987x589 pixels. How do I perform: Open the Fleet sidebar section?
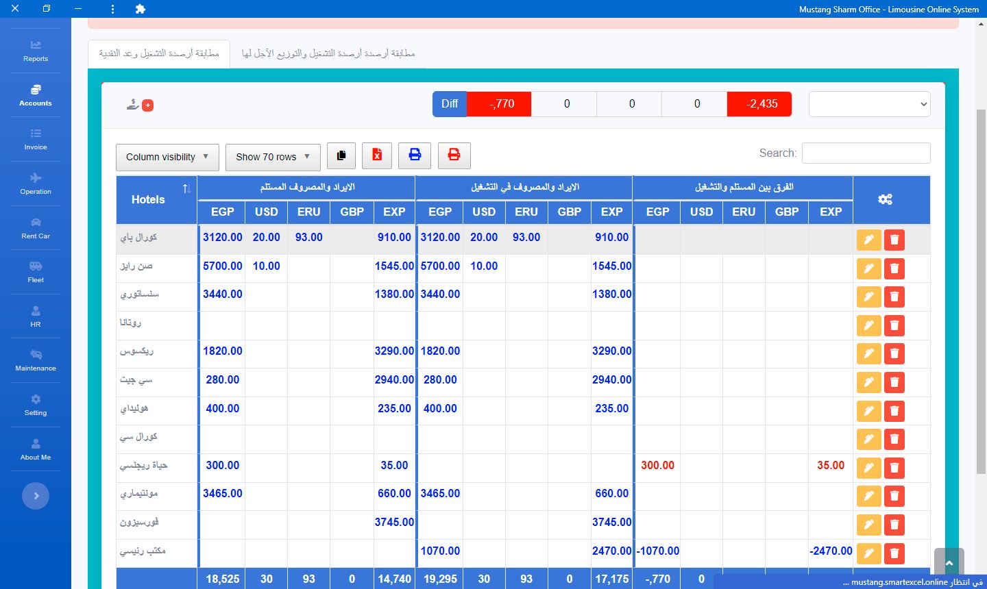pyautogui.click(x=36, y=272)
